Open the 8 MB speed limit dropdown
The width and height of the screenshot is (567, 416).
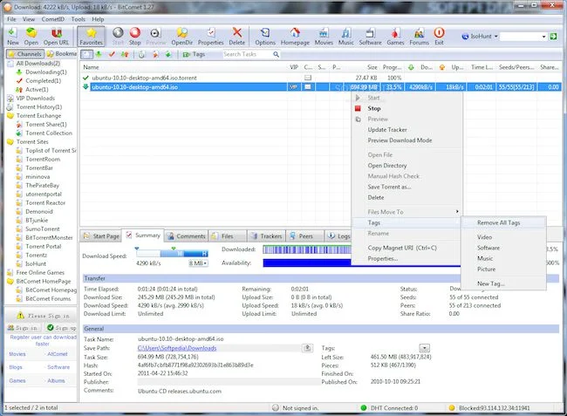(x=198, y=263)
